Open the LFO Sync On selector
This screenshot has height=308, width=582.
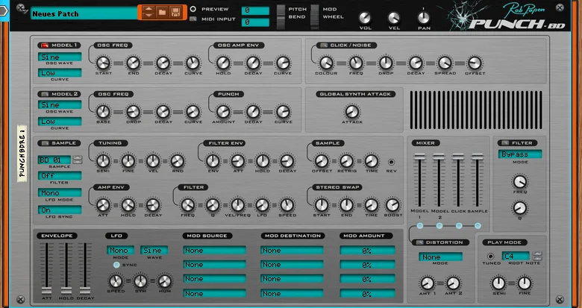(60, 210)
